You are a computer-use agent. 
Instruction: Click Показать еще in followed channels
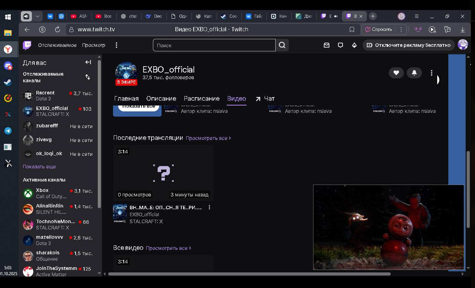(x=39, y=167)
